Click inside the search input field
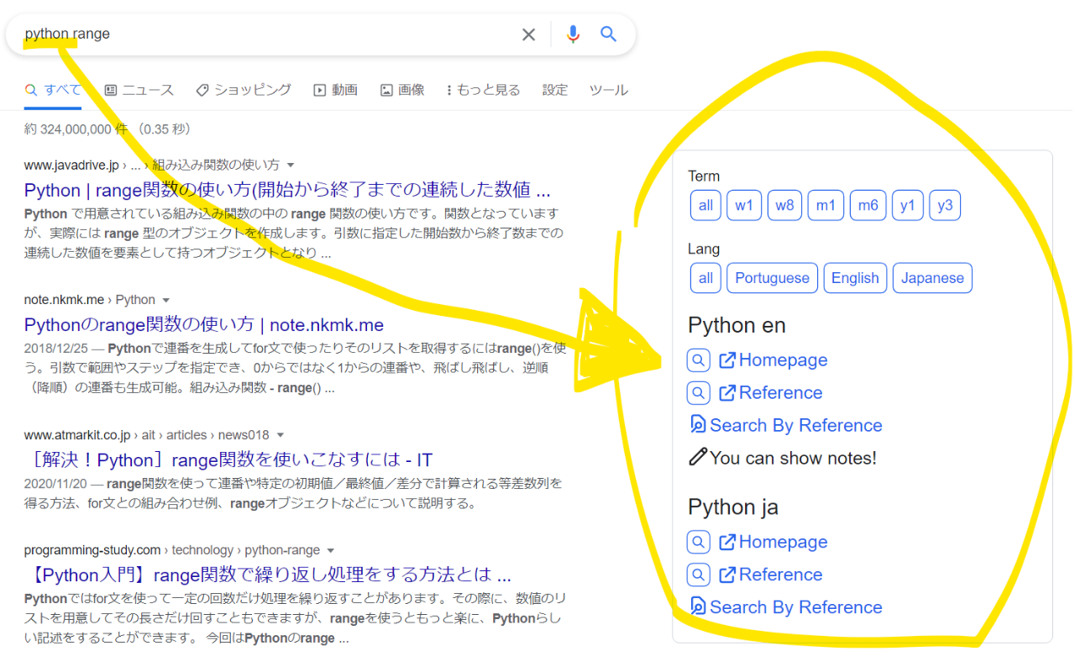 (x=252, y=34)
